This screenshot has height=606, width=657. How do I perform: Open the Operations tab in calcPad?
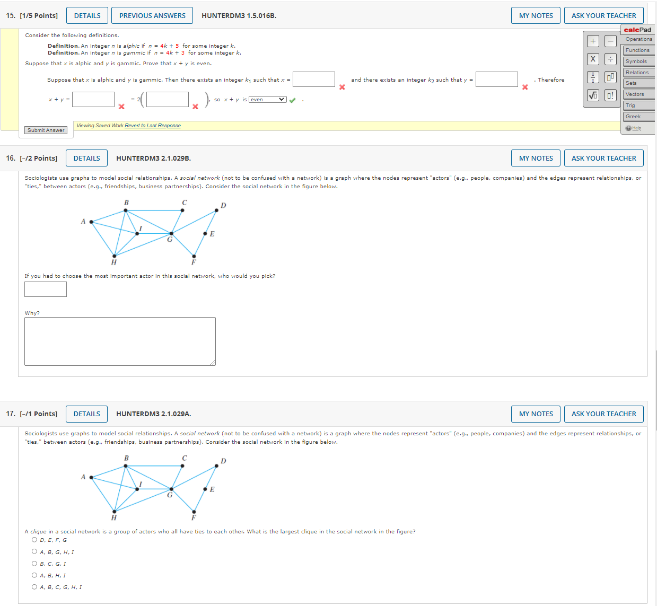click(638, 39)
